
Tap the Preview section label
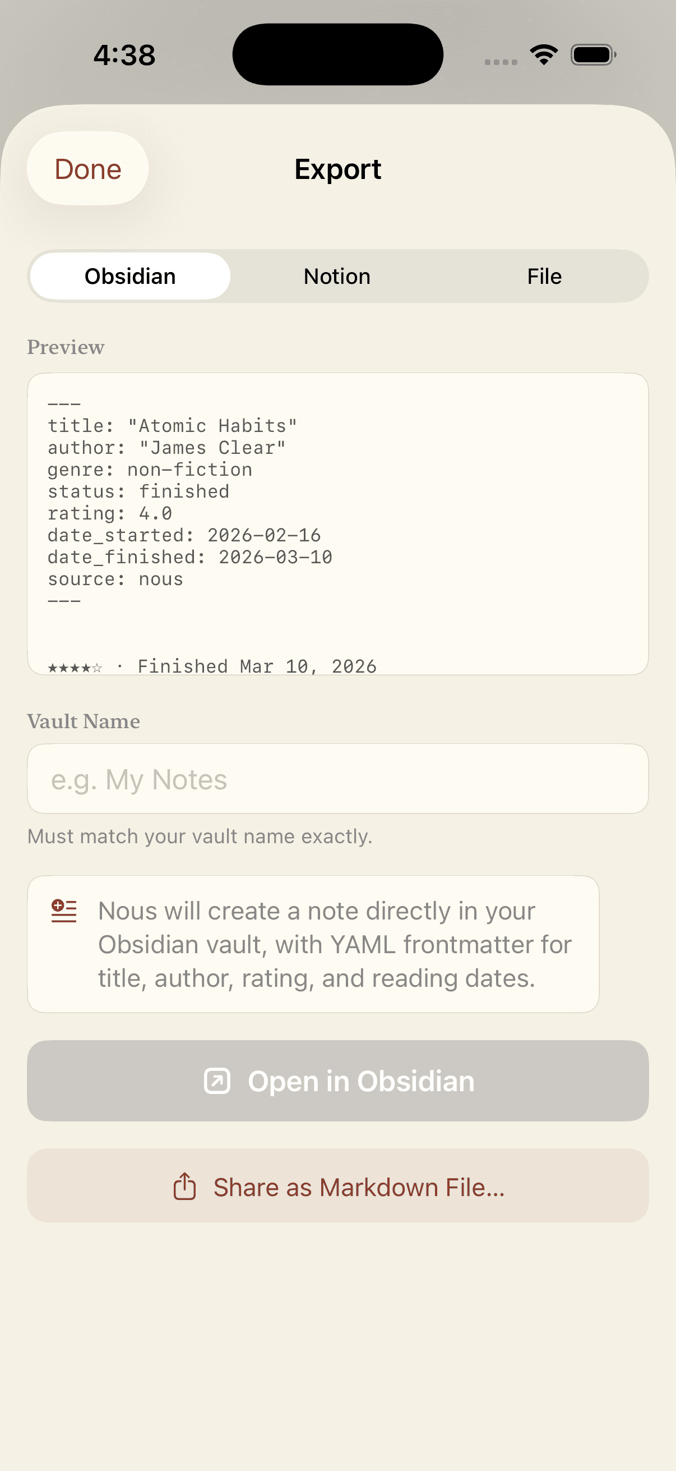66,347
